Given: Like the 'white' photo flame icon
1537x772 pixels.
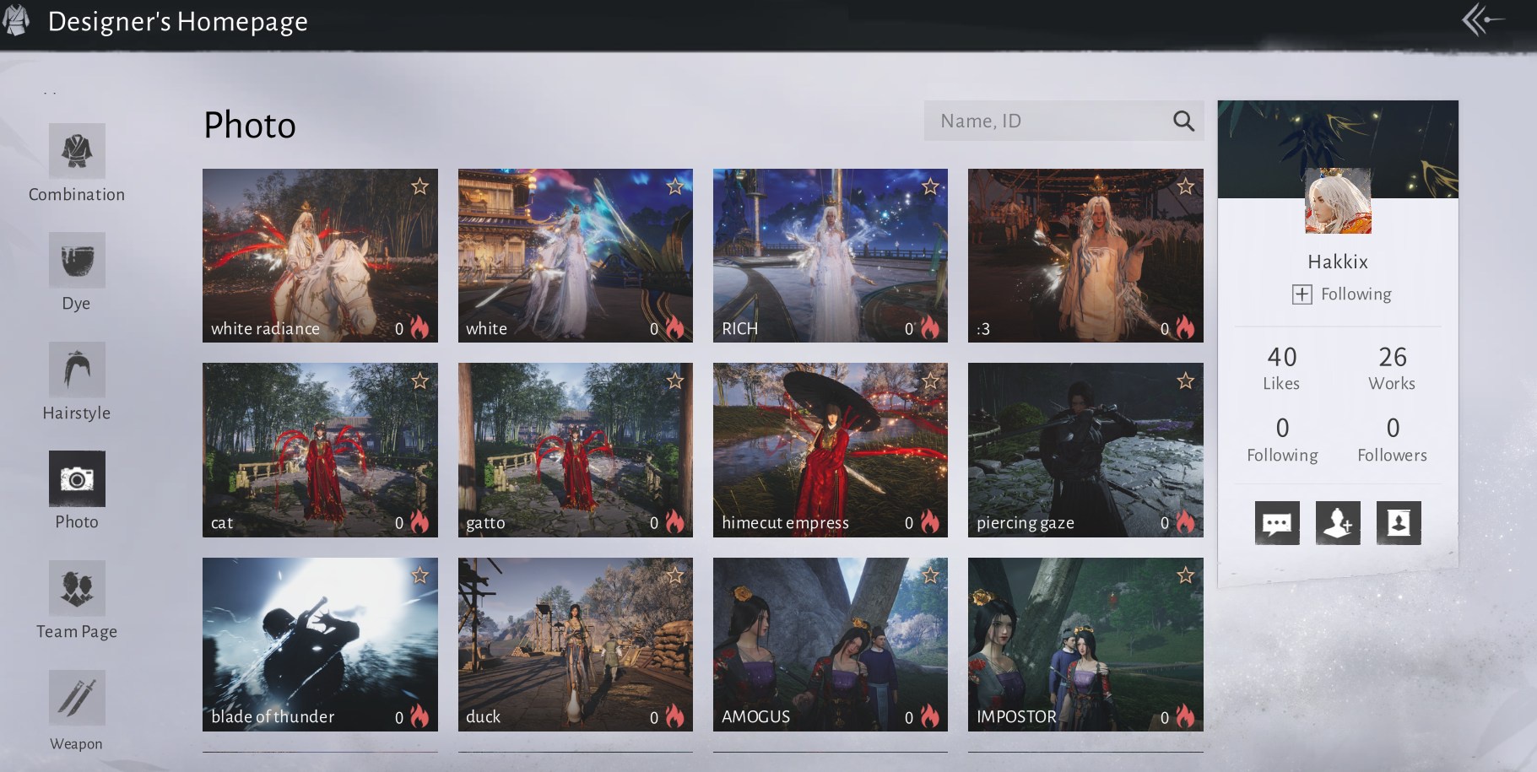Looking at the screenshot, I should coord(674,327).
